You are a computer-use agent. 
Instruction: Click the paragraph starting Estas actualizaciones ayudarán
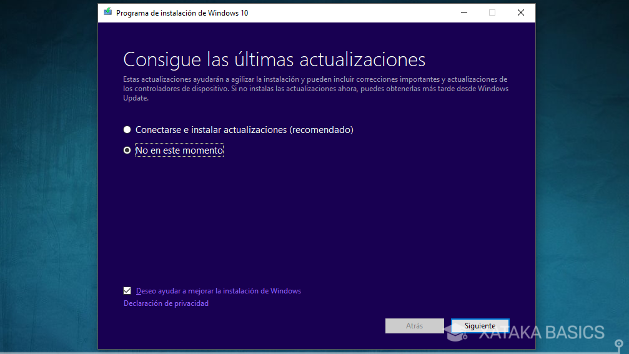[x=315, y=89]
